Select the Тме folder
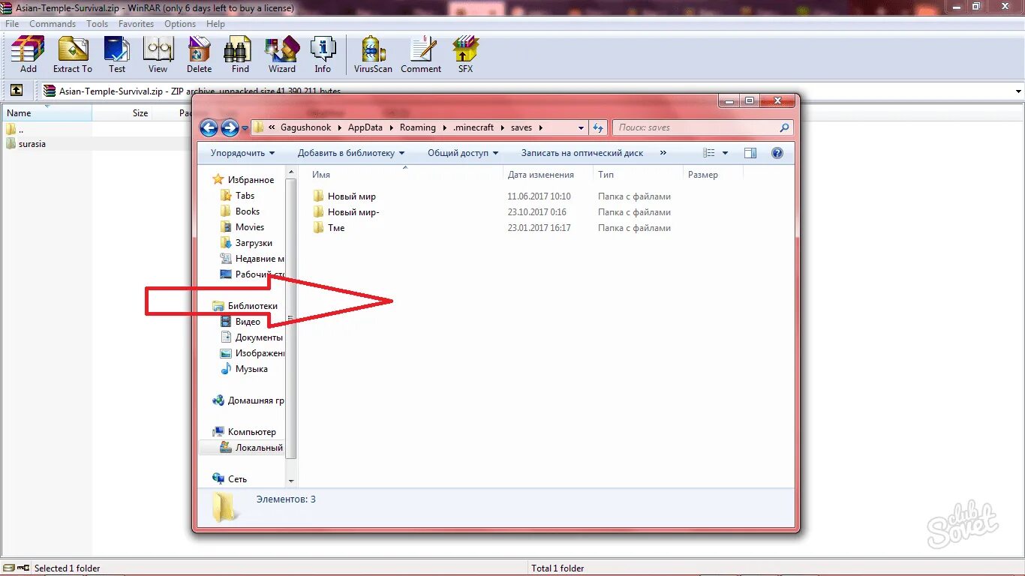 [x=329, y=228]
